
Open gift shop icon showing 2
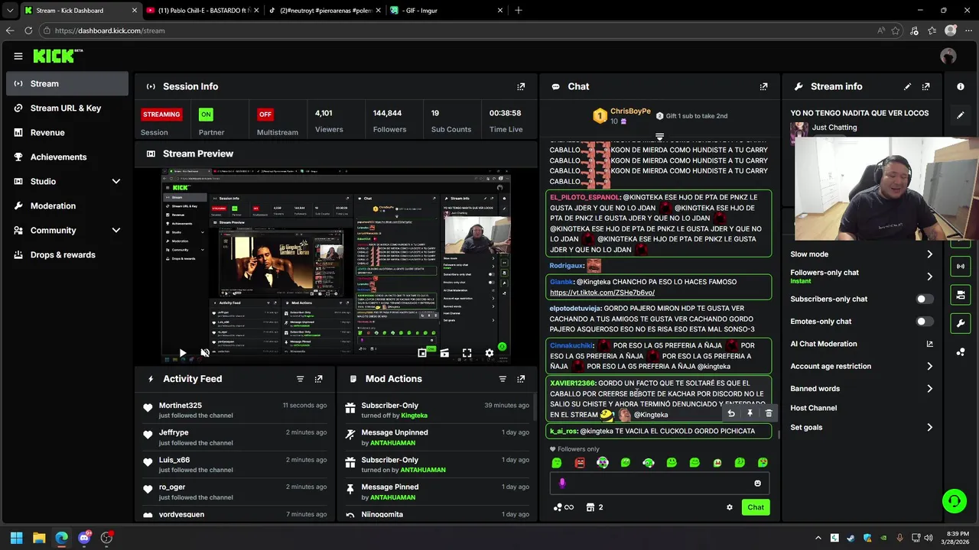click(x=594, y=507)
